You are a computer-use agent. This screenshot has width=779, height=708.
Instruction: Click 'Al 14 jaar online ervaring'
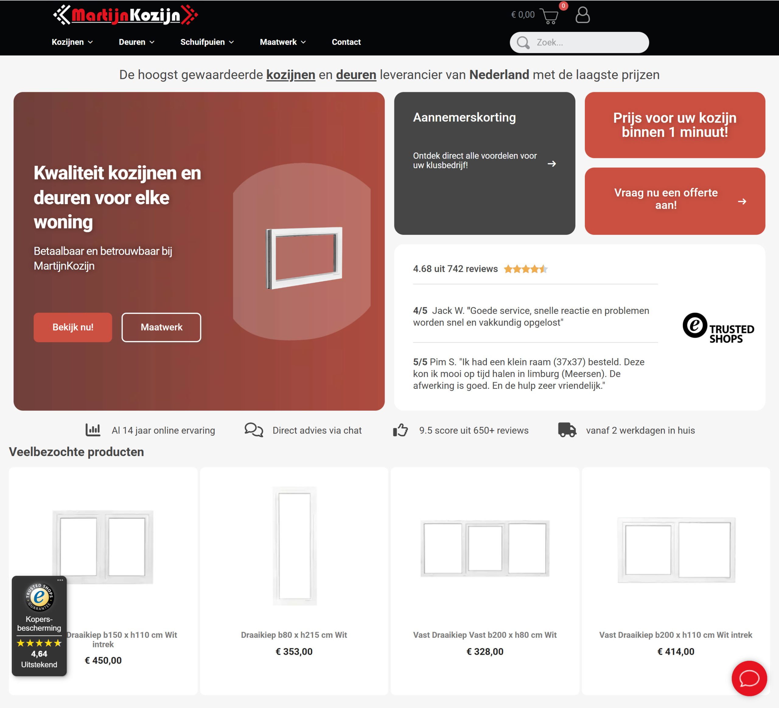pos(163,430)
